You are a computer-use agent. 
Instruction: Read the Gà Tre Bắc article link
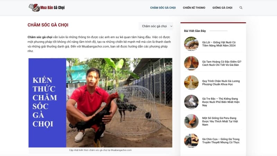pos(221,102)
